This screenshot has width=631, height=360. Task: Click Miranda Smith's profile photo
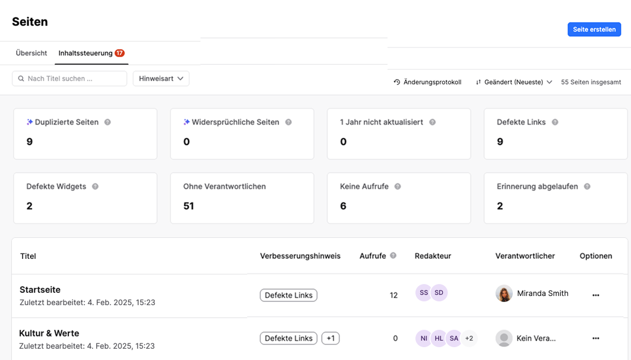(504, 293)
